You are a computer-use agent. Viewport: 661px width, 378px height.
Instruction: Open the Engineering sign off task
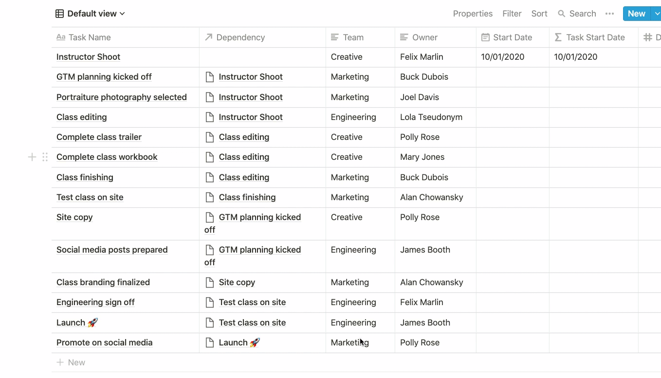(x=95, y=302)
